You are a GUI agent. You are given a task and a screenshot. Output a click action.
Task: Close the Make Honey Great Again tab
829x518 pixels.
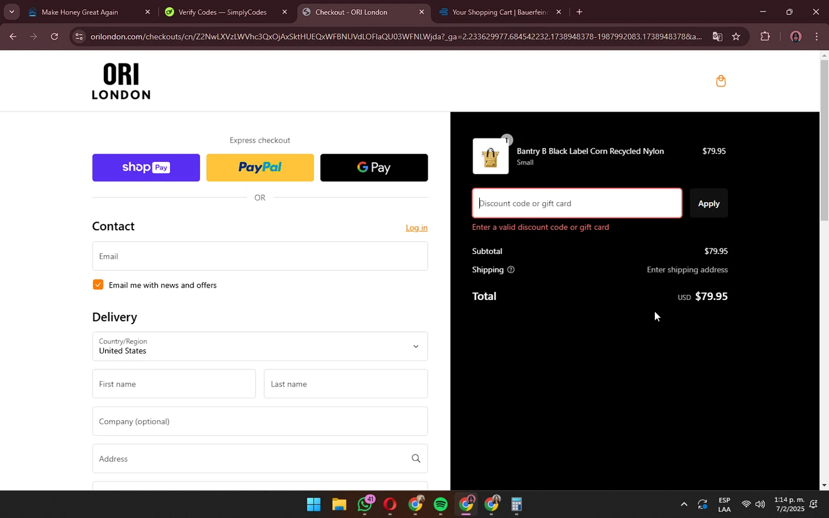click(x=148, y=12)
